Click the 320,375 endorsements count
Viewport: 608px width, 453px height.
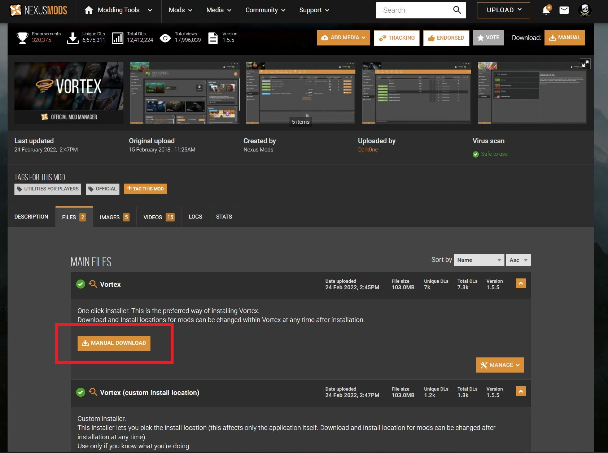click(41, 40)
